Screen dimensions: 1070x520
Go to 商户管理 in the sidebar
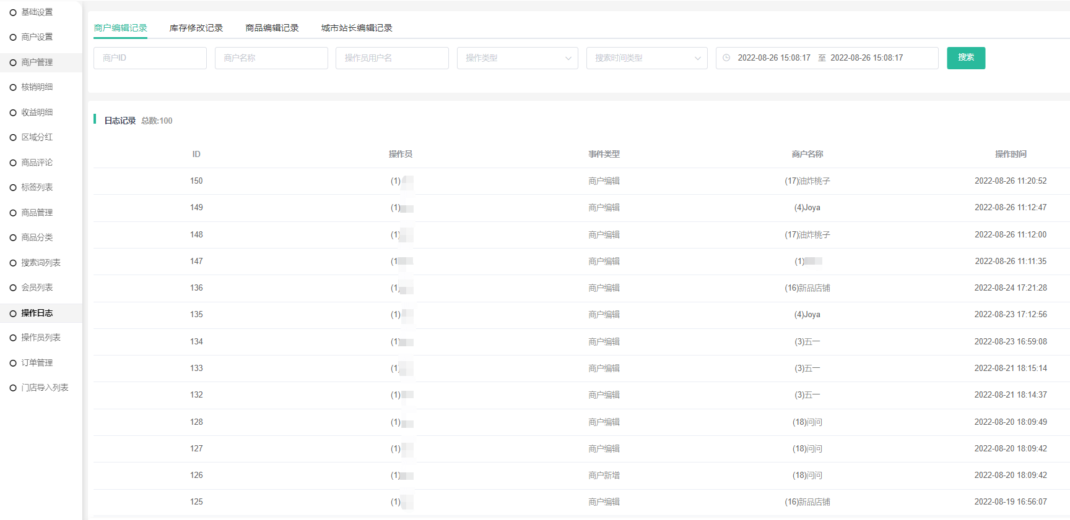click(37, 62)
